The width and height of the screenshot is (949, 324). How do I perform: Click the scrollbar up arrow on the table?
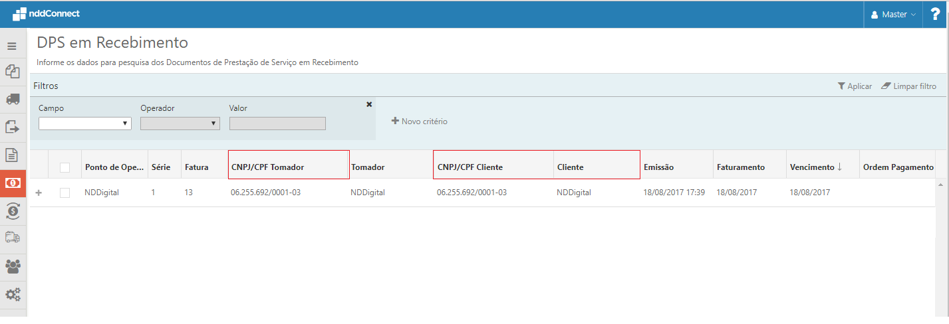tap(941, 183)
